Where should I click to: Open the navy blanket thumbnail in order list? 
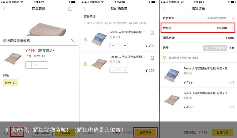click(172, 75)
